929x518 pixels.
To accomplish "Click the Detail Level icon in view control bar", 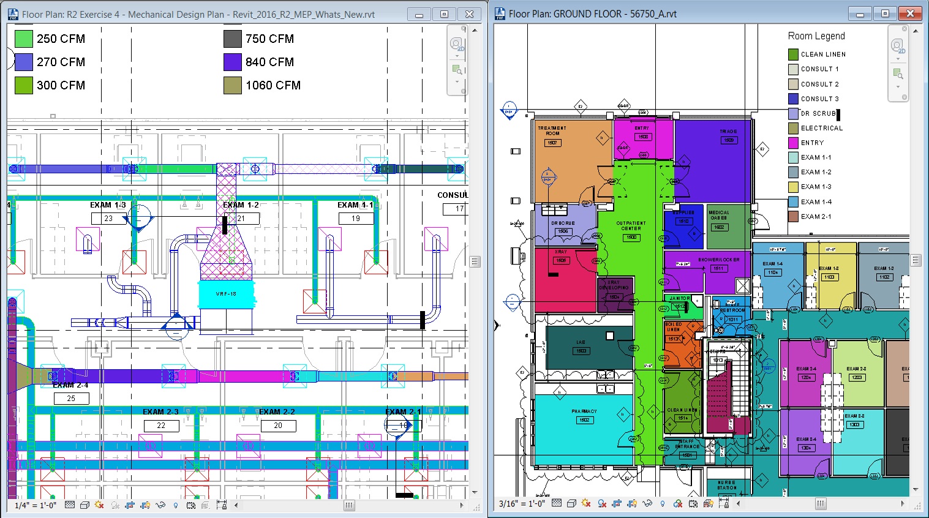I will (70, 506).
